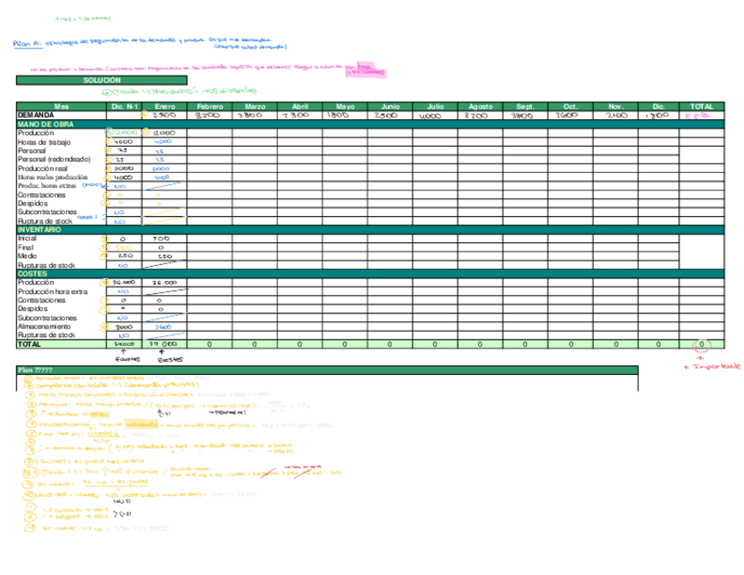Select Subcontrataciones label under MANO DE OBRA

47,212
